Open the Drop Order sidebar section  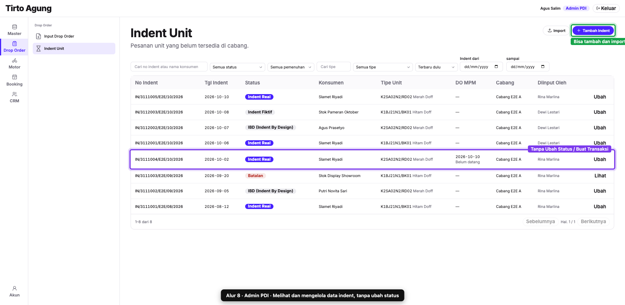14,46
